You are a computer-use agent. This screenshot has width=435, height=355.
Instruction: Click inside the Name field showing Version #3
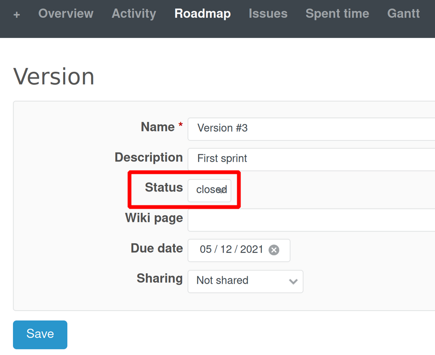(x=304, y=129)
